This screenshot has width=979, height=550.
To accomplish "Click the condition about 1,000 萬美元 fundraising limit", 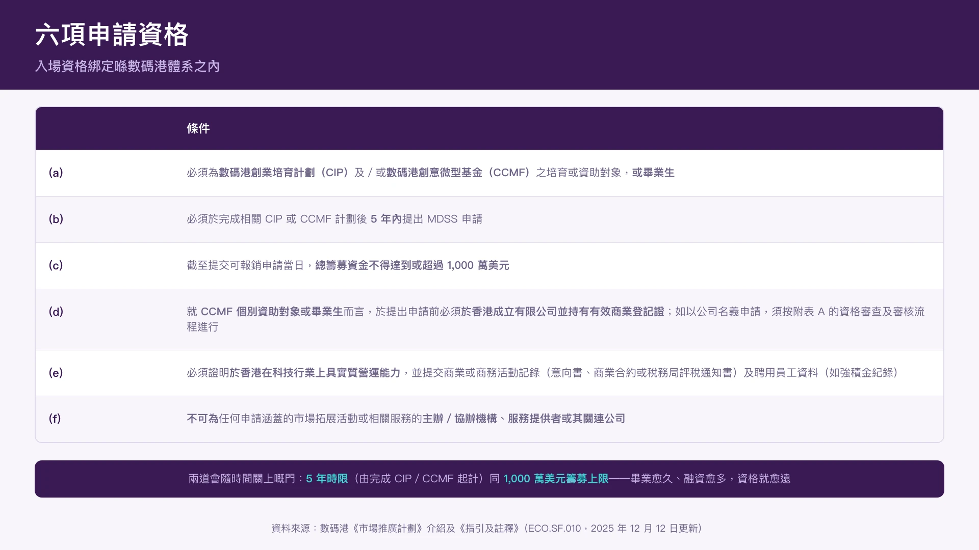I will 348,265.
